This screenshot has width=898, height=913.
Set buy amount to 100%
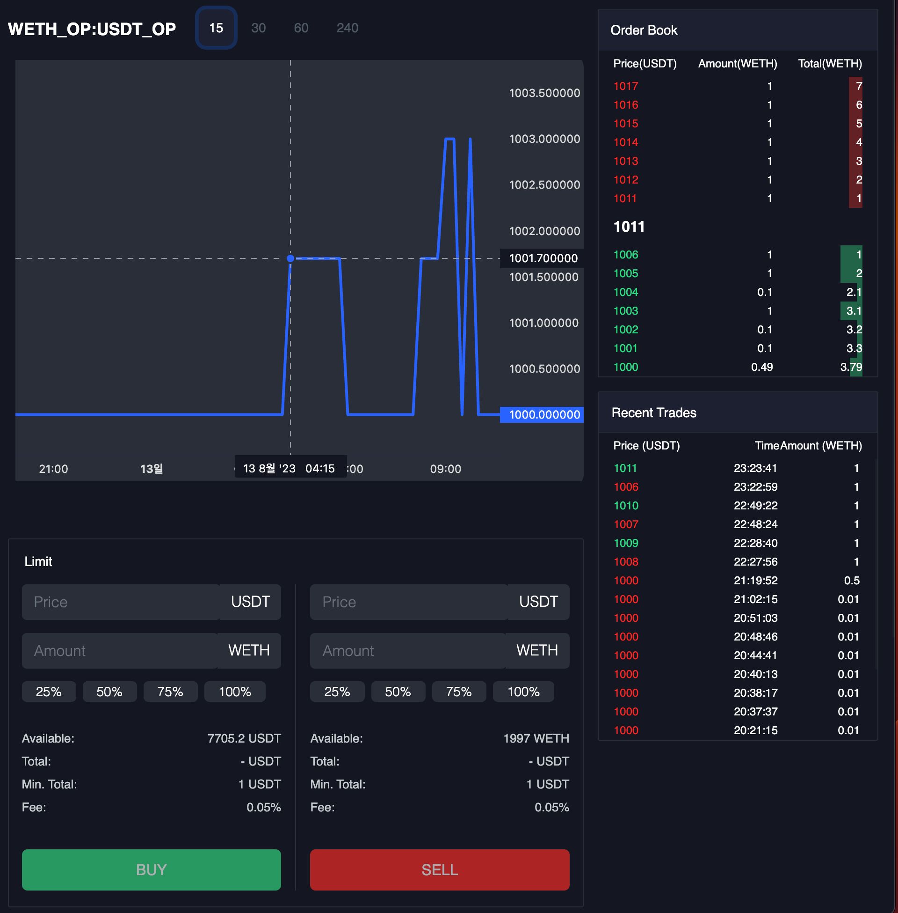tap(235, 692)
